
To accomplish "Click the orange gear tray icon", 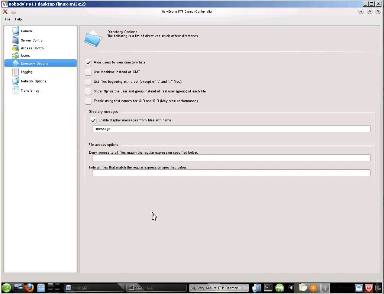I will pyautogui.click(x=313, y=288).
